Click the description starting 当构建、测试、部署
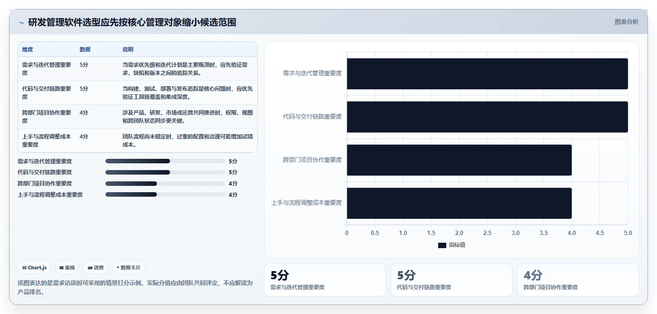This screenshot has width=657, height=314. [x=188, y=92]
